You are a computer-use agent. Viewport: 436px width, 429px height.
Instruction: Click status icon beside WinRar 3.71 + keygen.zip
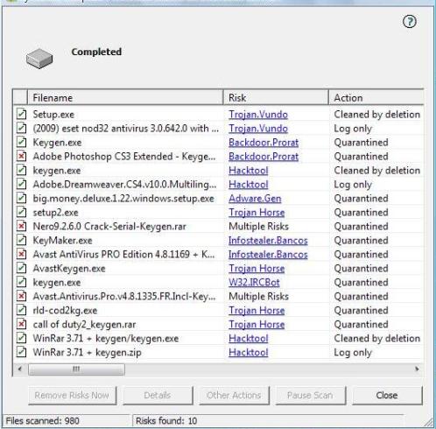click(21, 352)
